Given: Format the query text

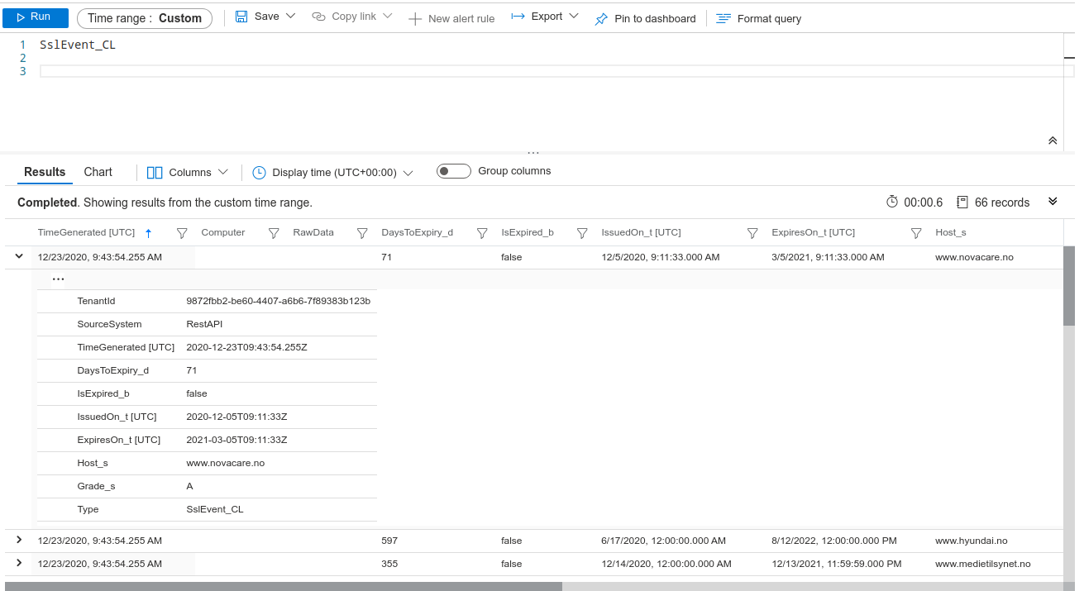Looking at the screenshot, I should click(758, 17).
